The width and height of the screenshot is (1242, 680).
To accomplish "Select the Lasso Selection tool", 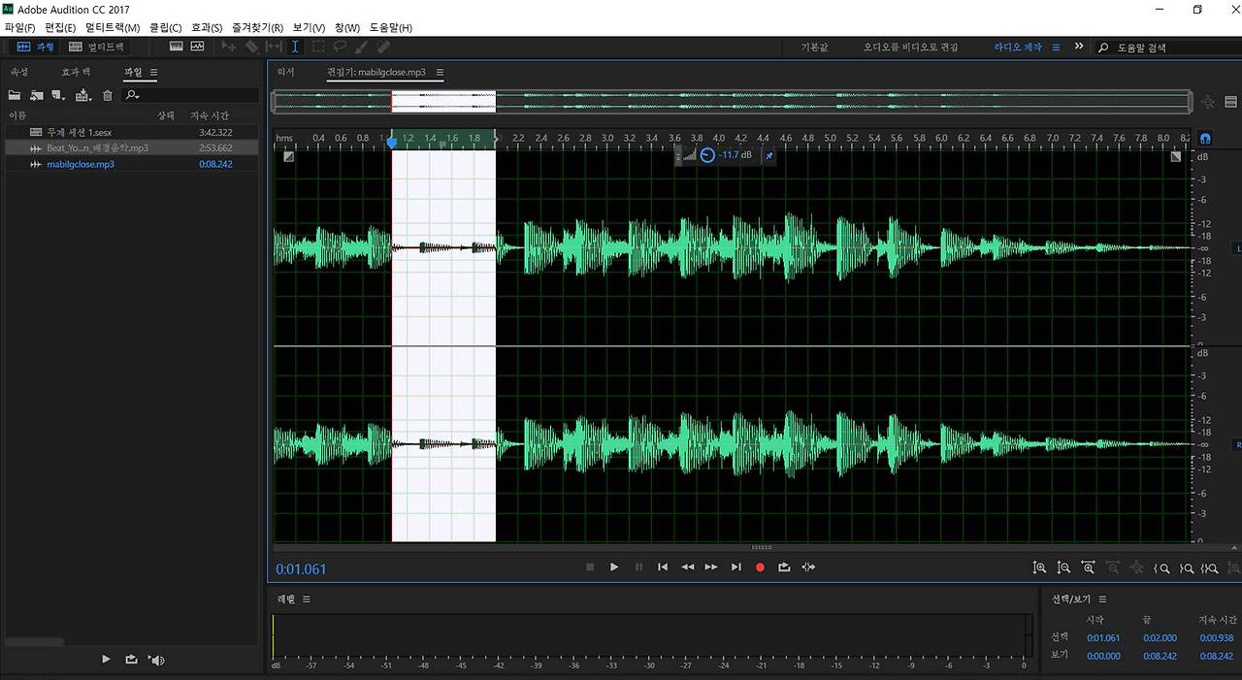I will [340, 46].
